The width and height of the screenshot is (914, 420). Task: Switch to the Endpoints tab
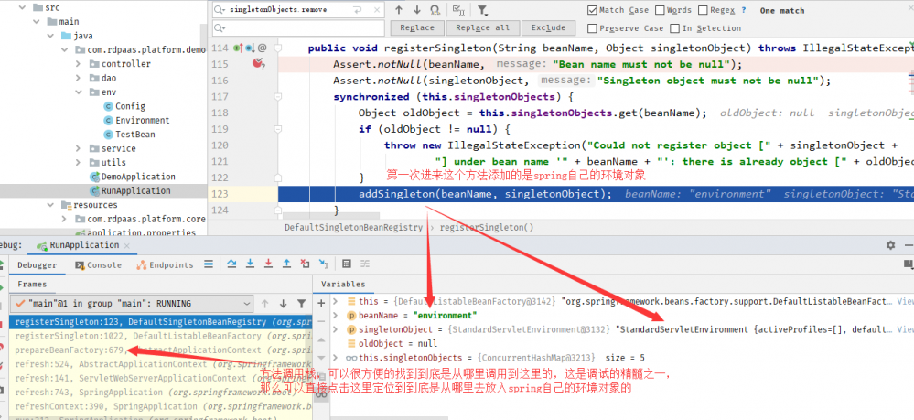(165, 264)
